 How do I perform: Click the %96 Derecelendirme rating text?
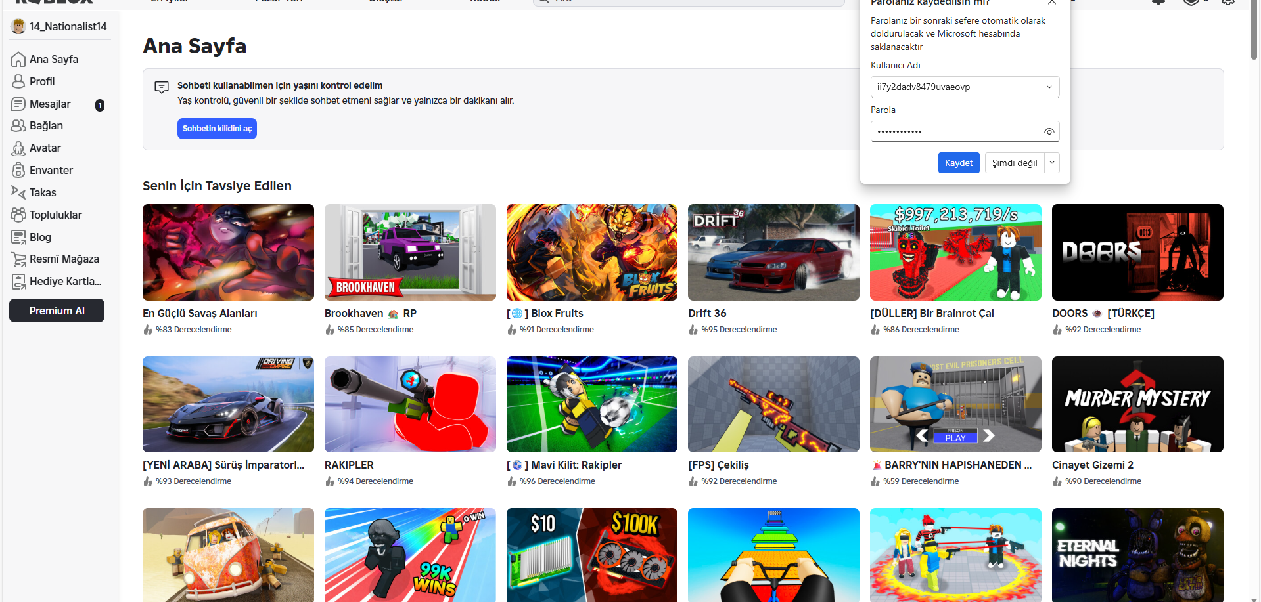point(557,481)
